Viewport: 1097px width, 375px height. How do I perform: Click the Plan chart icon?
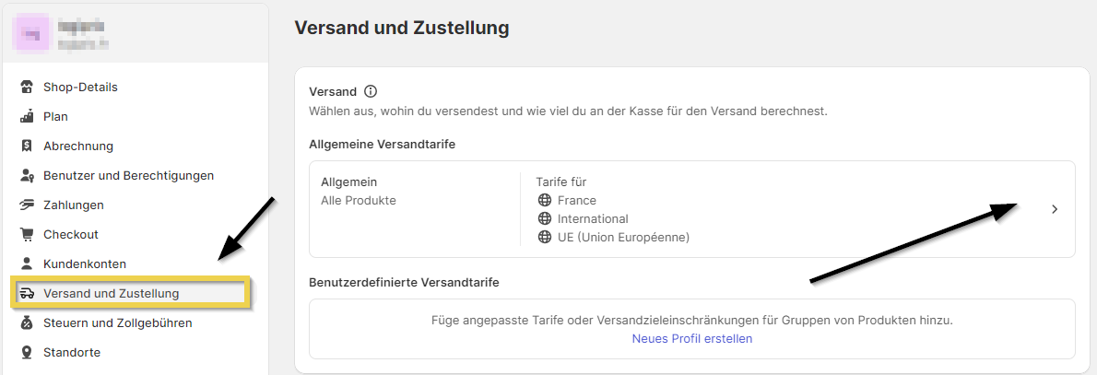pos(26,117)
